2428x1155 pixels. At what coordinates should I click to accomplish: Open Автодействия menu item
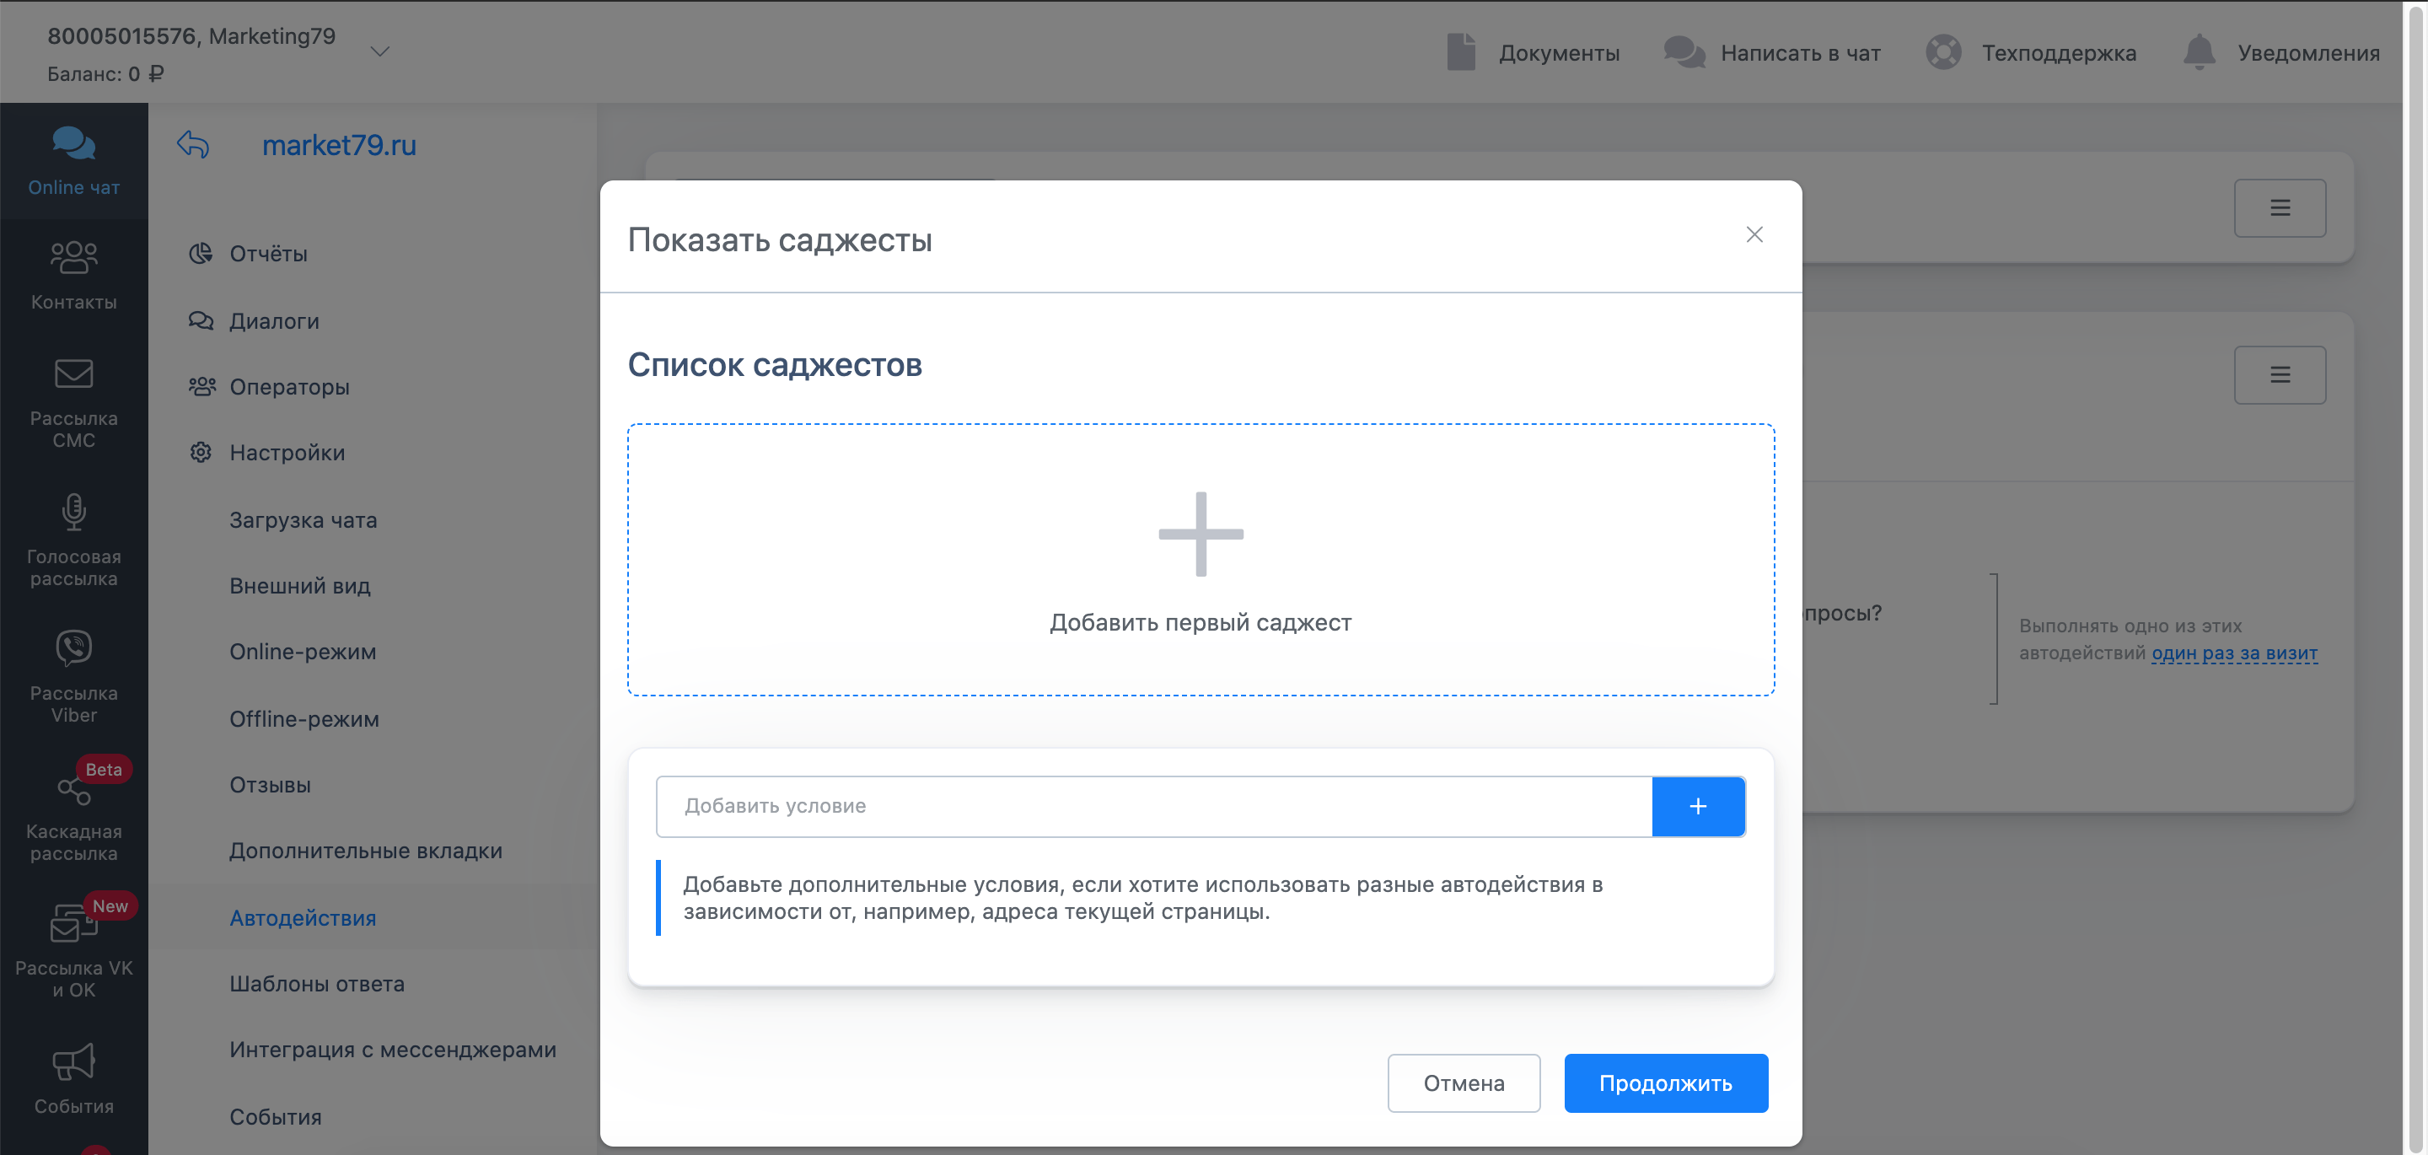(303, 917)
